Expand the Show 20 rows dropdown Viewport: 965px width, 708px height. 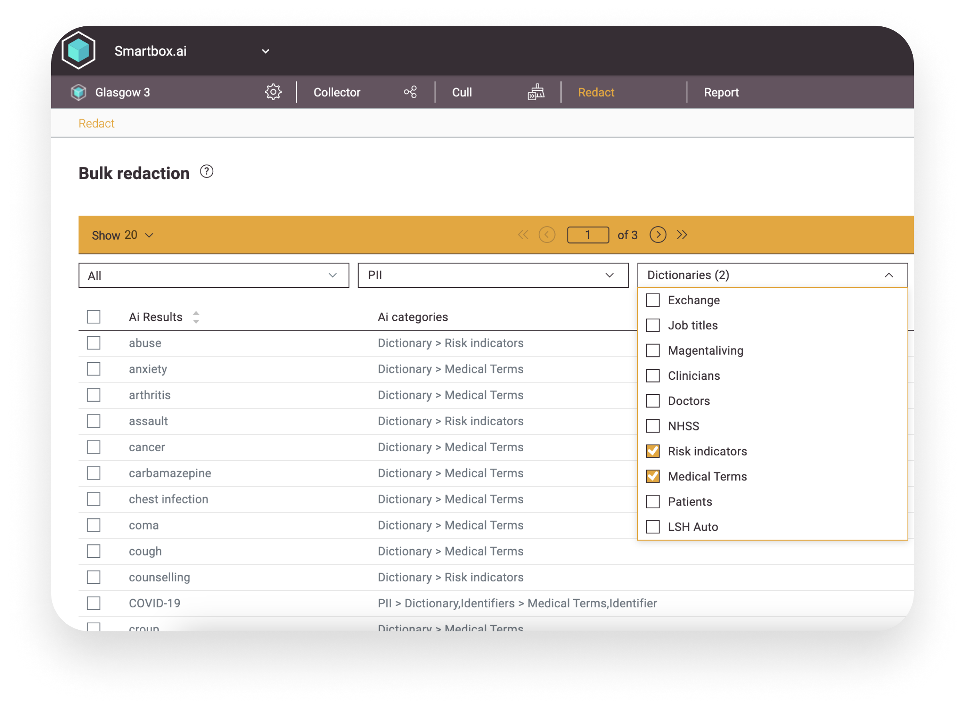click(123, 235)
